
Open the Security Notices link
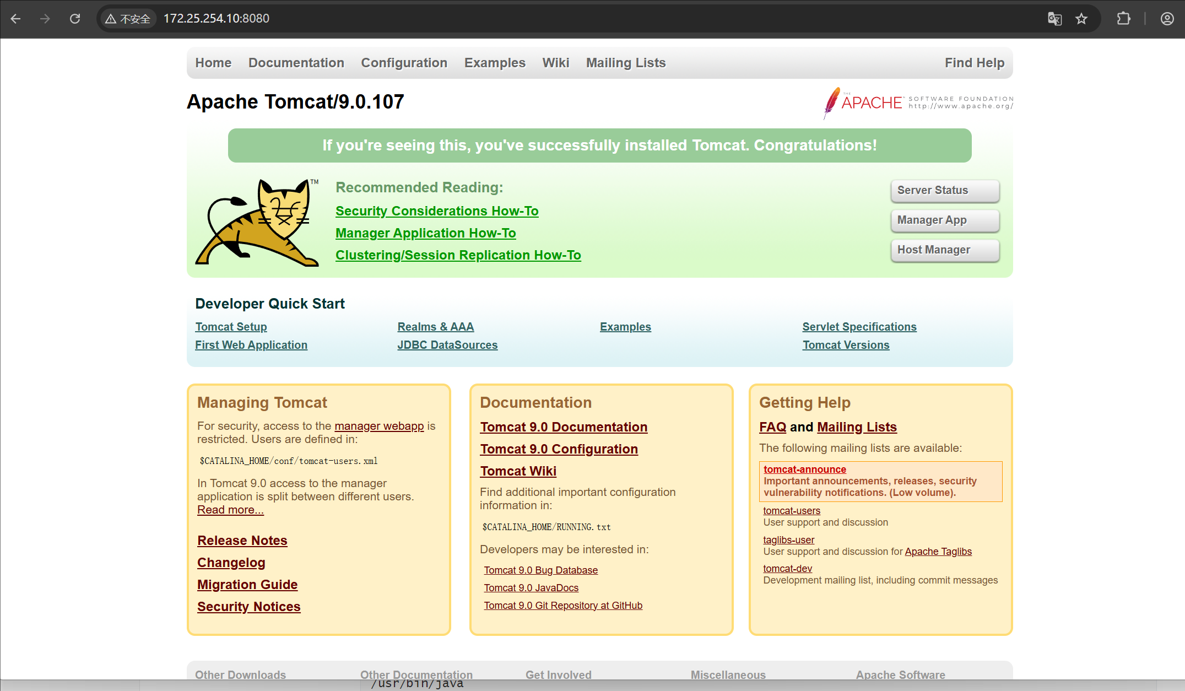click(x=249, y=607)
